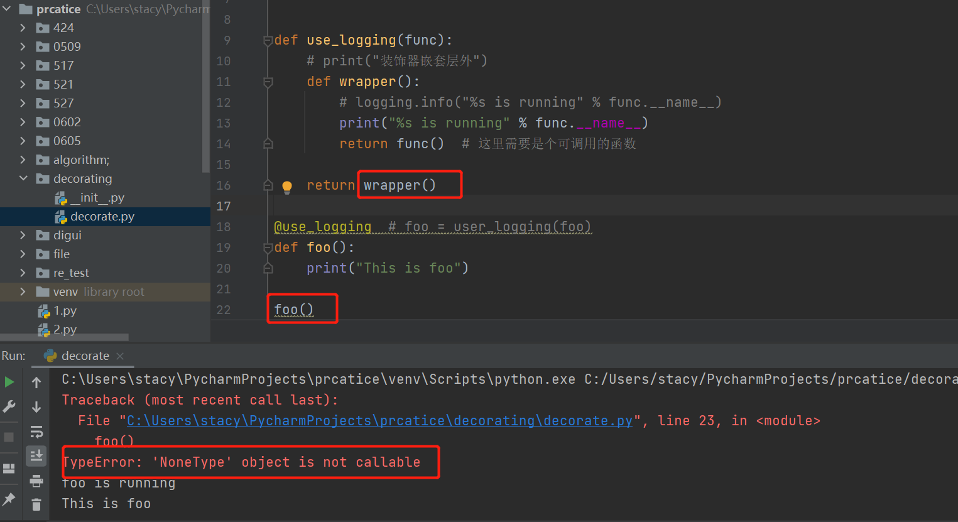Screen dimensions: 958x522
Task: Expand the 0509 folder
Action: pos(23,46)
